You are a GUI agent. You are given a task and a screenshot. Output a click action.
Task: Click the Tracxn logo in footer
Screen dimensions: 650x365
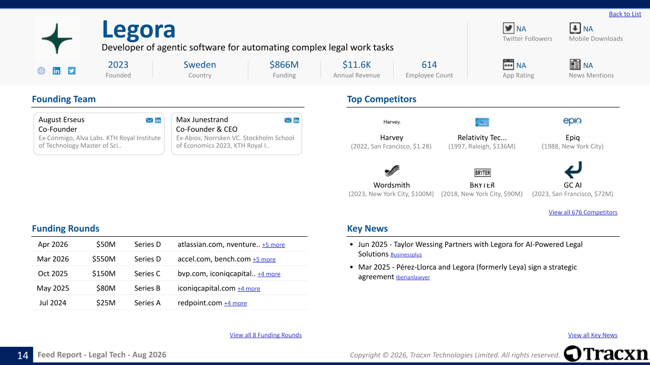pyautogui.click(x=606, y=354)
